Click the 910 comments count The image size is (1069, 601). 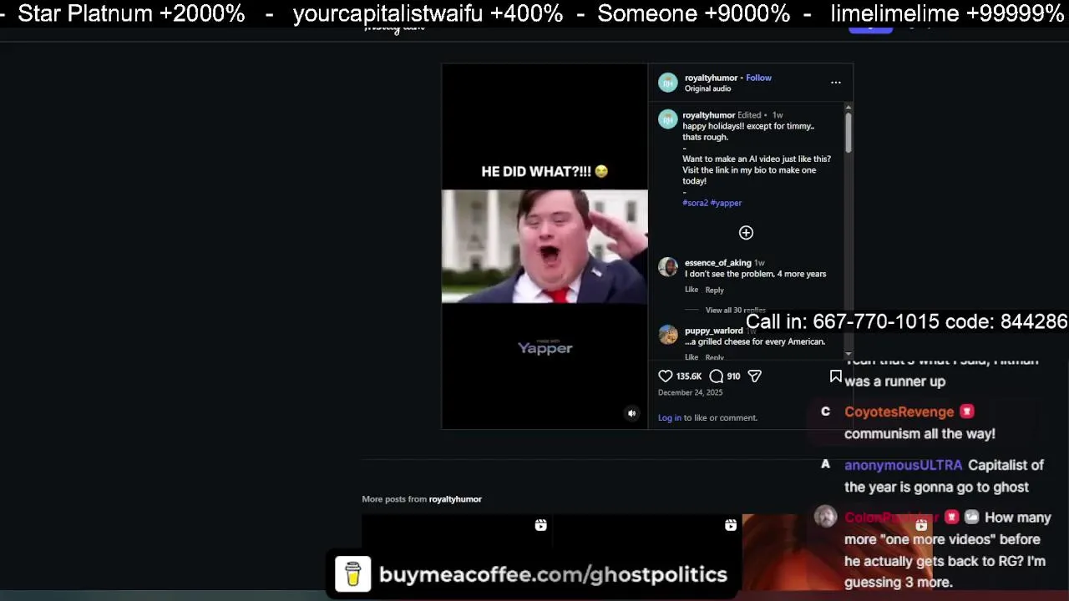click(733, 376)
